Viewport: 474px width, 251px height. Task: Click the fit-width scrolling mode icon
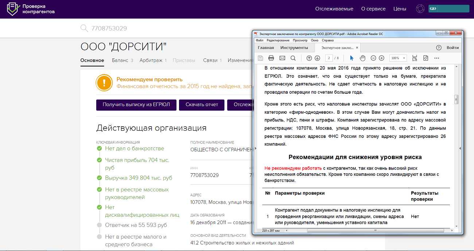[415, 58]
